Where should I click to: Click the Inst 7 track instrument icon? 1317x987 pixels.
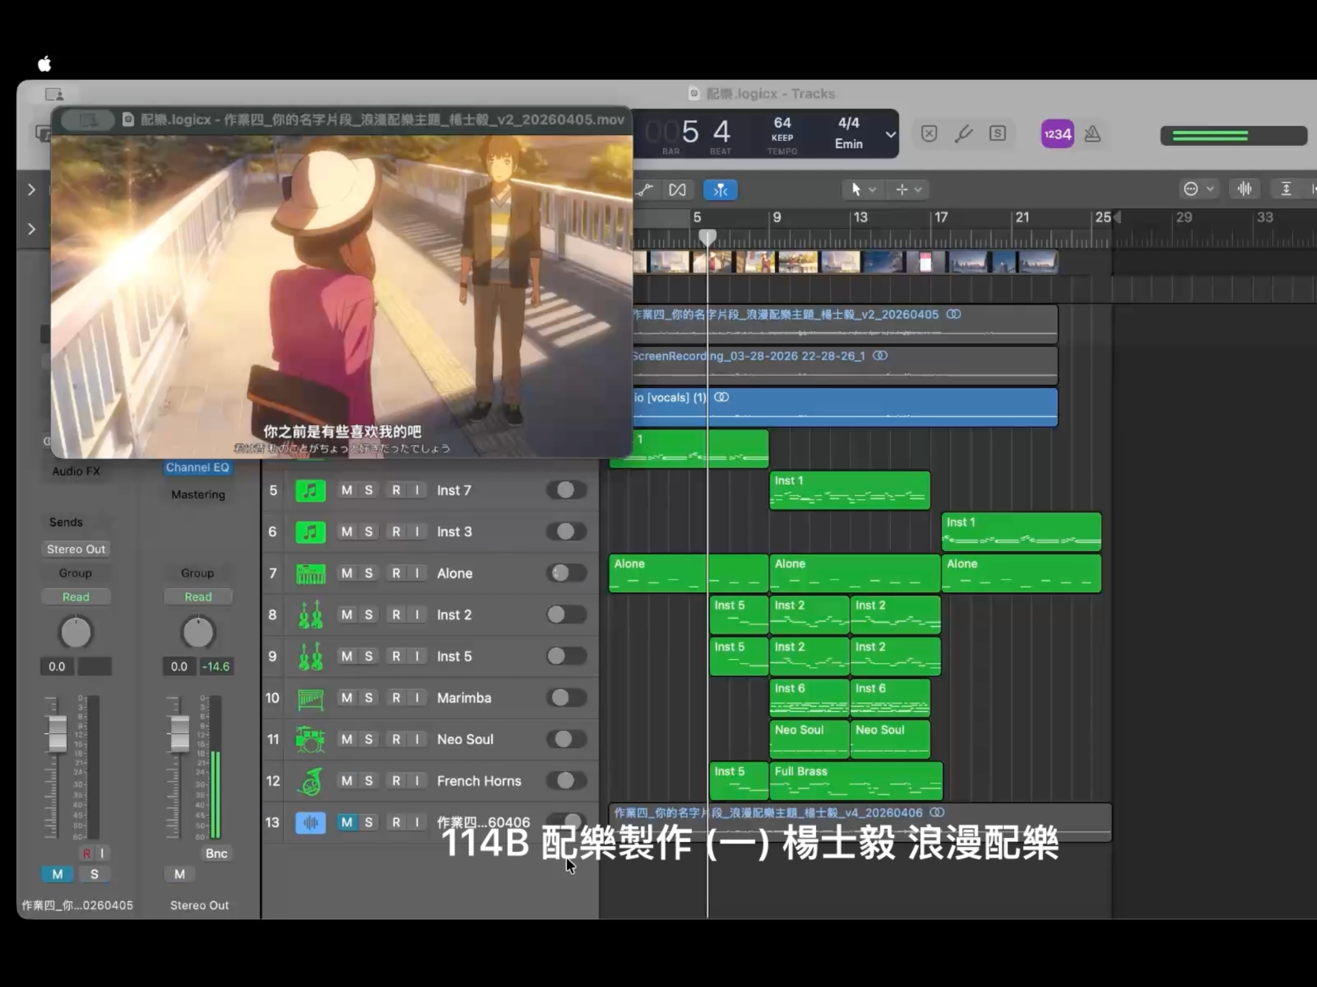(x=310, y=491)
